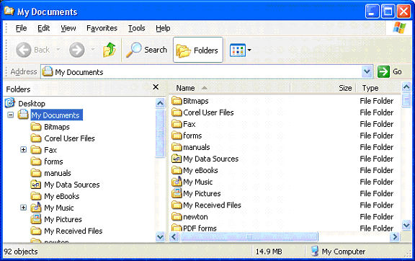415x261 pixels.
Task: Toggle the Folders pane button
Action: pos(198,50)
